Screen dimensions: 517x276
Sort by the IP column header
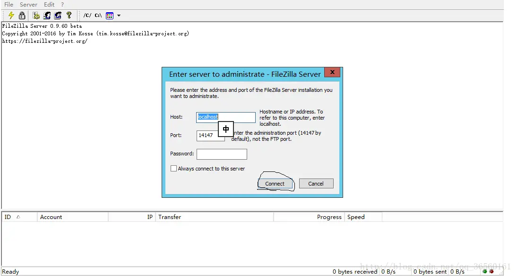(x=131, y=217)
